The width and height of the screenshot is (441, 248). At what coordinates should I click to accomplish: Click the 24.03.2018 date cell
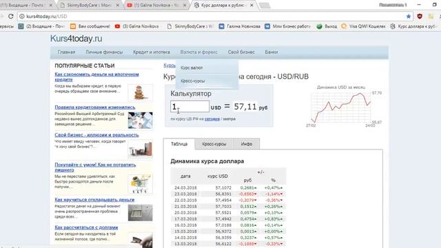click(x=185, y=187)
